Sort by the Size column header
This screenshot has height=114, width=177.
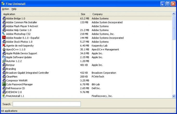[84, 14]
